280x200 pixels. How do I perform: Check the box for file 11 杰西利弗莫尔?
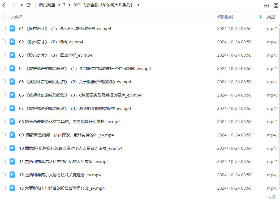(x=3, y=161)
